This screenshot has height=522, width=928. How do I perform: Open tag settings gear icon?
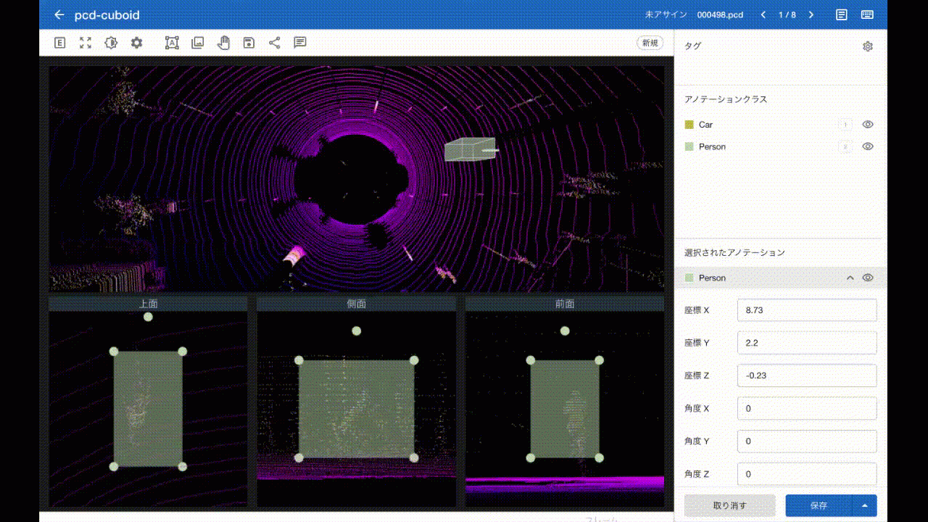point(868,46)
